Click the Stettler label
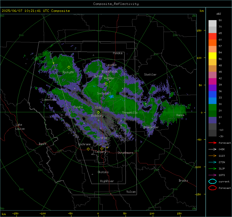Screen dimensions: 232x217 150,75
